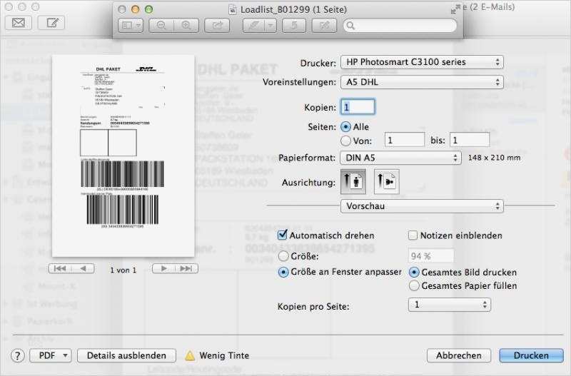Image resolution: width=571 pixels, height=376 pixels.
Task: Select Gesamtes Bild drucken radio button
Action: pos(414,273)
